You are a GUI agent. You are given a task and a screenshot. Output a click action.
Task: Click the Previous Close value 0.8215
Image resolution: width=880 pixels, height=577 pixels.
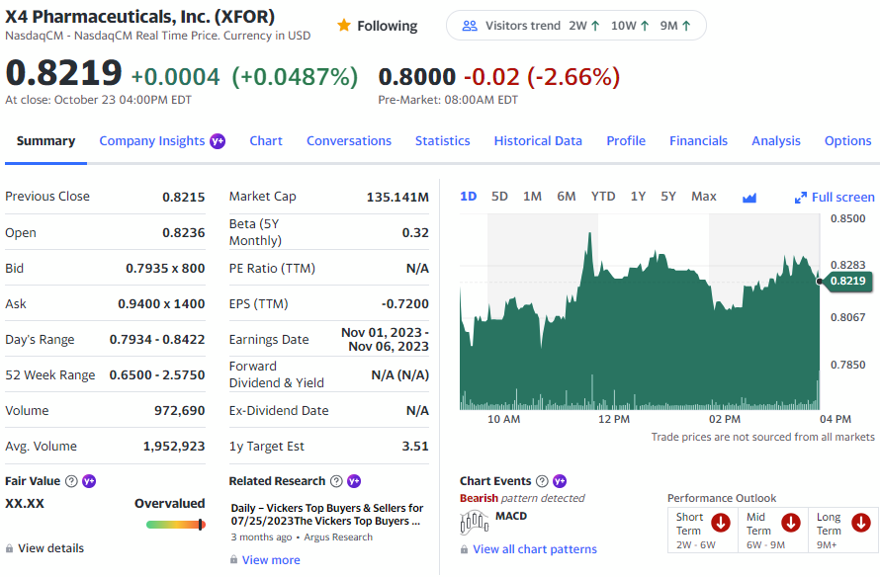184,198
